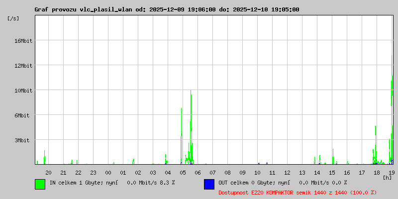Click the tallest green spike at hour 19
Image resolution: width=398 pixels, height=199 pixels.
392,109
